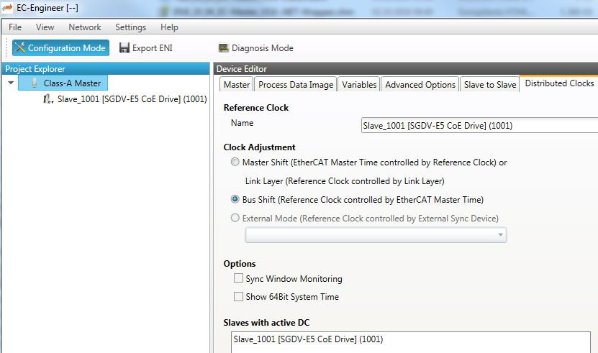Viewport: 598px width, 353px height.
Task: Select Slave_1001 SGDV-E5 CoE Drive tree item
Action: coord(132,99)
